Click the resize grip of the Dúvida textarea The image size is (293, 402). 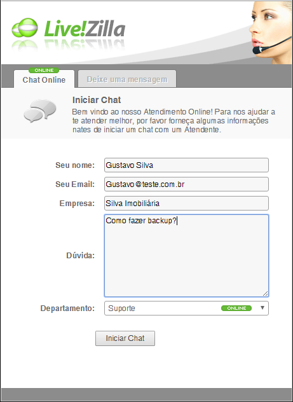(265, 294)
